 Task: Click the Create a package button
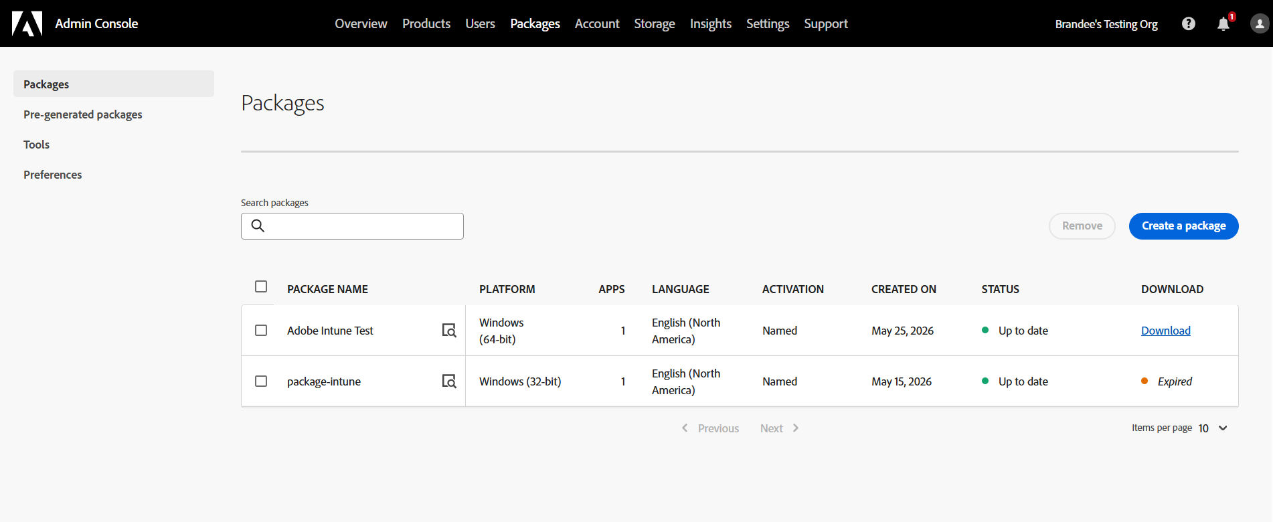click(x=1184, y=226)
